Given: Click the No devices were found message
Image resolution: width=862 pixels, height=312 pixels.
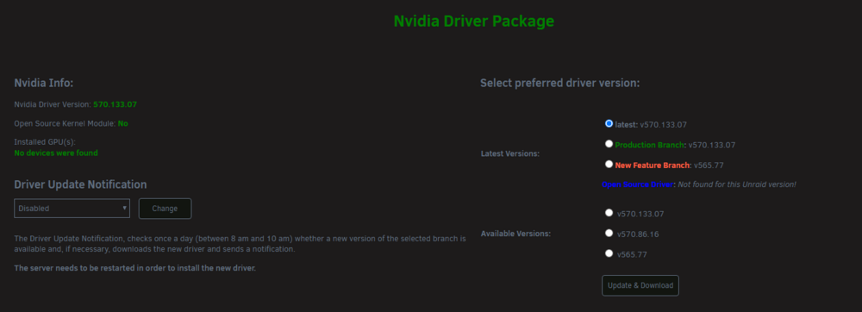Looking at the screenshot, I should click(x=56, y=153).
